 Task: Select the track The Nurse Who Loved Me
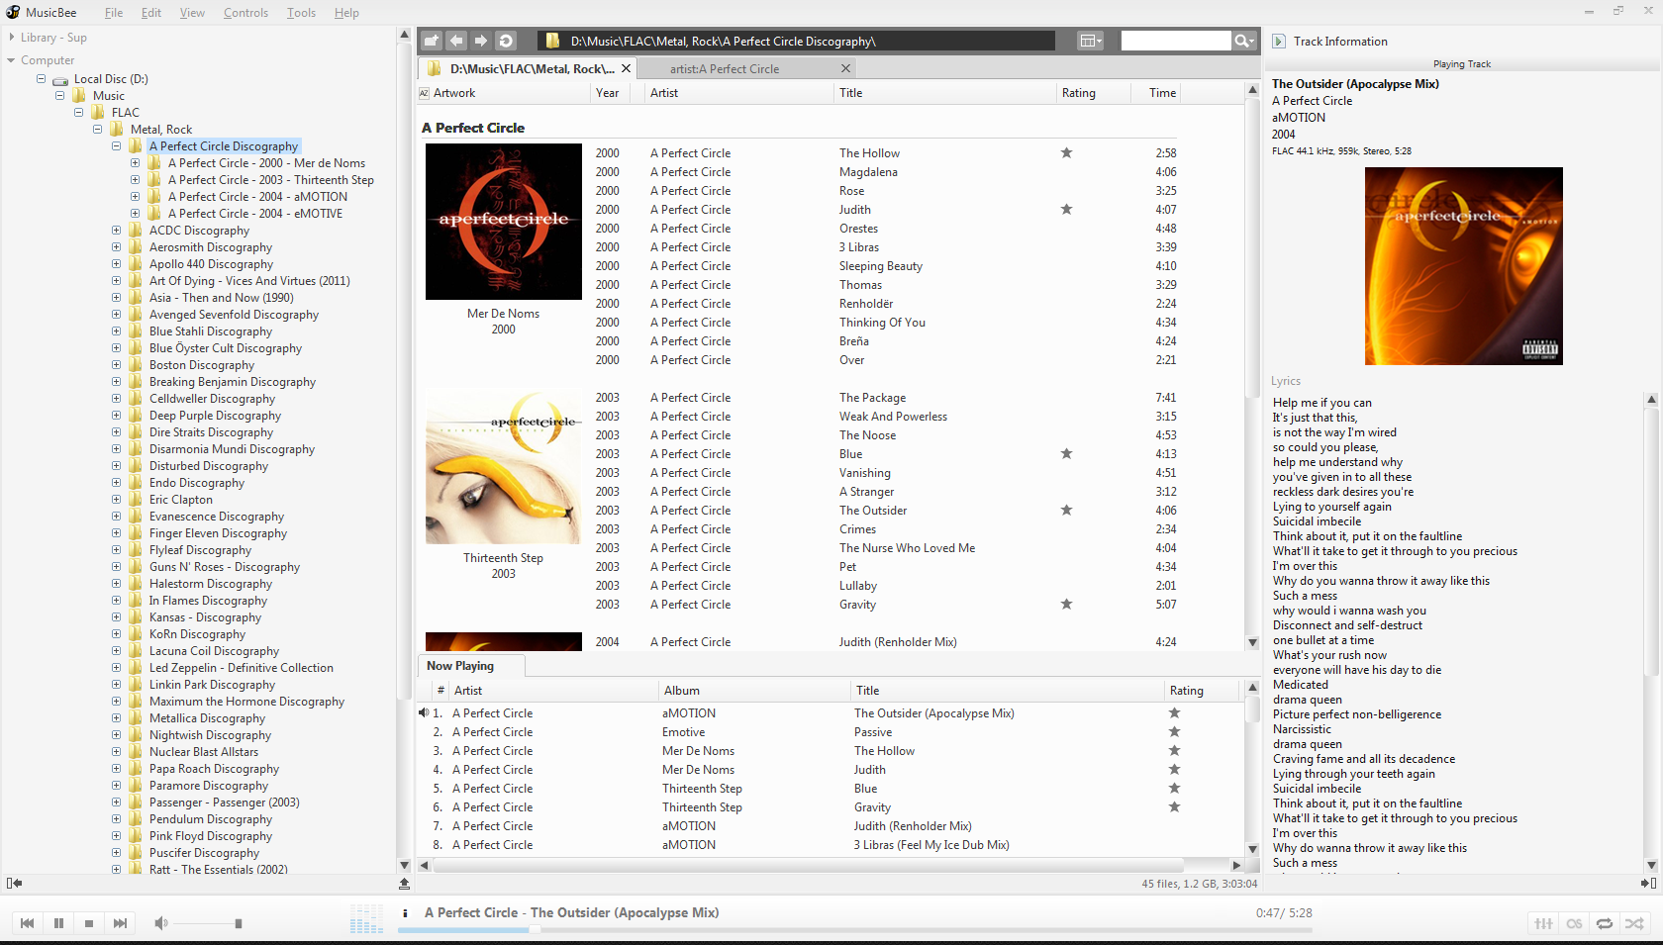click(907, 548)
